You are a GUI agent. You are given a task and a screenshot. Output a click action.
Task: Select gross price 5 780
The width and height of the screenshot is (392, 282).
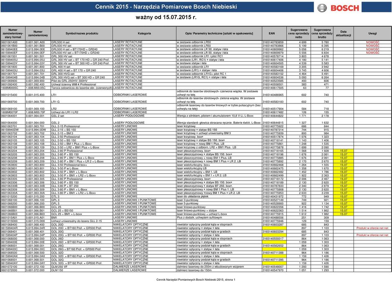[x=322, y=42]
